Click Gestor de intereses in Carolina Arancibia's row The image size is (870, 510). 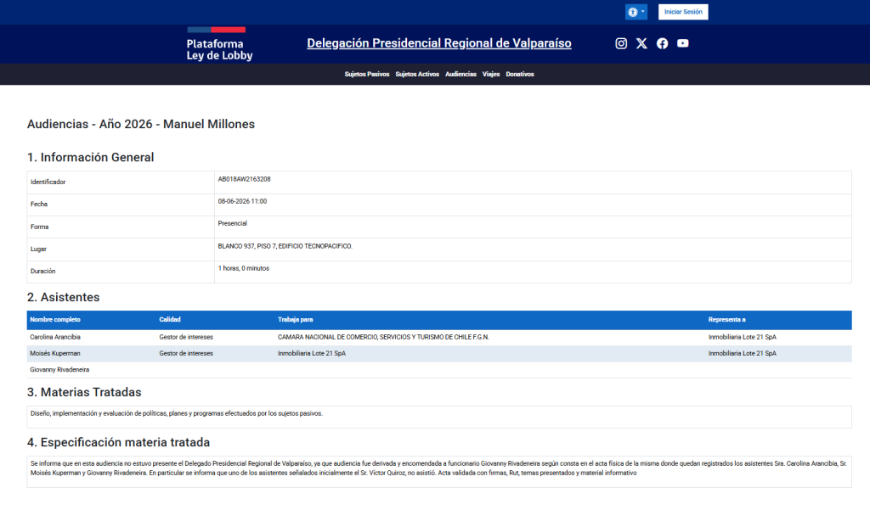pyautogui.click(x=186, y=337)
